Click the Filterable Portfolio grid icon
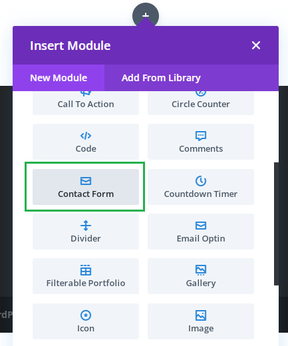Image resolution: width=288 pixels, height=346 pixels. [86, 270]
